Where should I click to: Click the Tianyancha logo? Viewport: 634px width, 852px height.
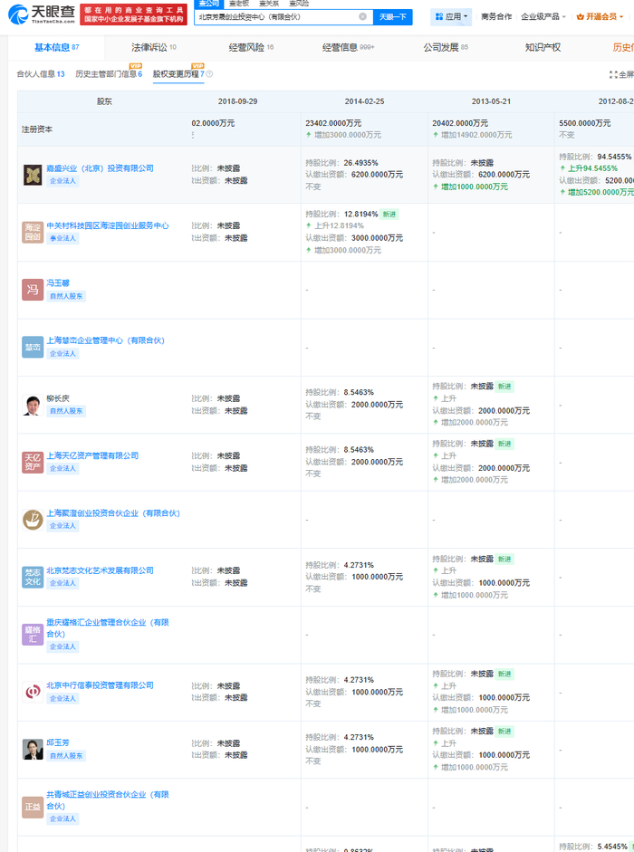42,14
